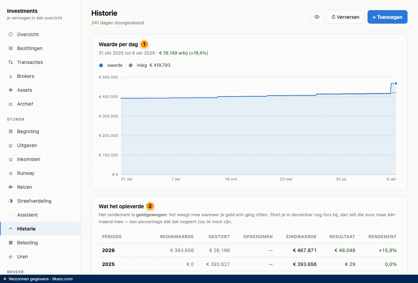Click the '€ 76.149 erbij (+19,4%)' text
The image size is (418, 283).
click(184, 53)
